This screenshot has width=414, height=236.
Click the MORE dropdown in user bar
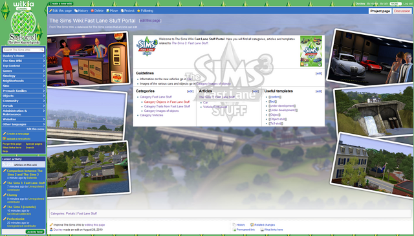pyautogui.click(x=395, y=4)
